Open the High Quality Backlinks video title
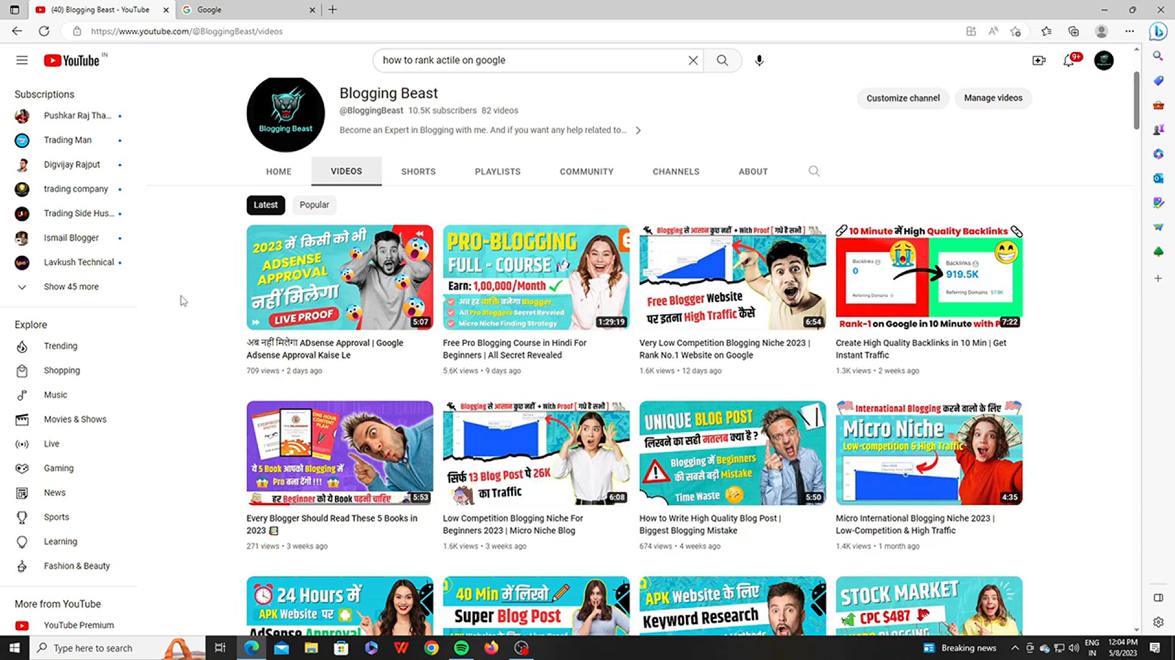 tap(921, 349)
